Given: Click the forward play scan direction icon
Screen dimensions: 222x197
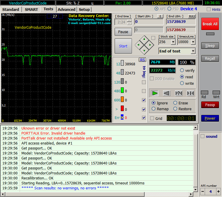Looking at the screenshot, I should (155, 93).
